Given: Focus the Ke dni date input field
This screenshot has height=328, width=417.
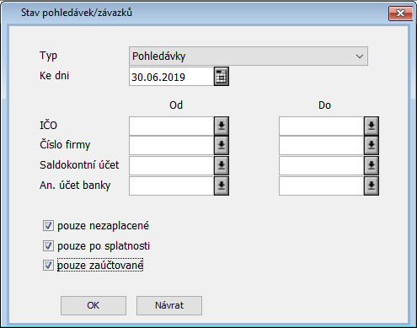Looking at the screenshot, I should (171, 77).
